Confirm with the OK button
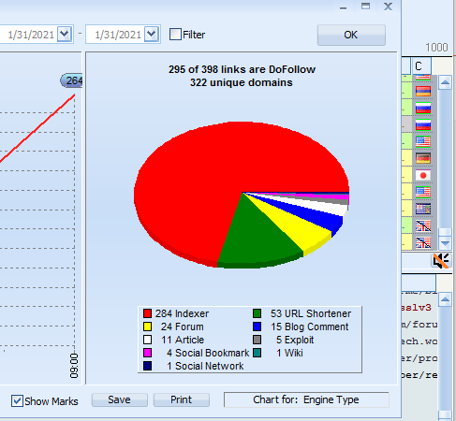The width and height of the screenshot is (456, 421). (x=351, y=35)
